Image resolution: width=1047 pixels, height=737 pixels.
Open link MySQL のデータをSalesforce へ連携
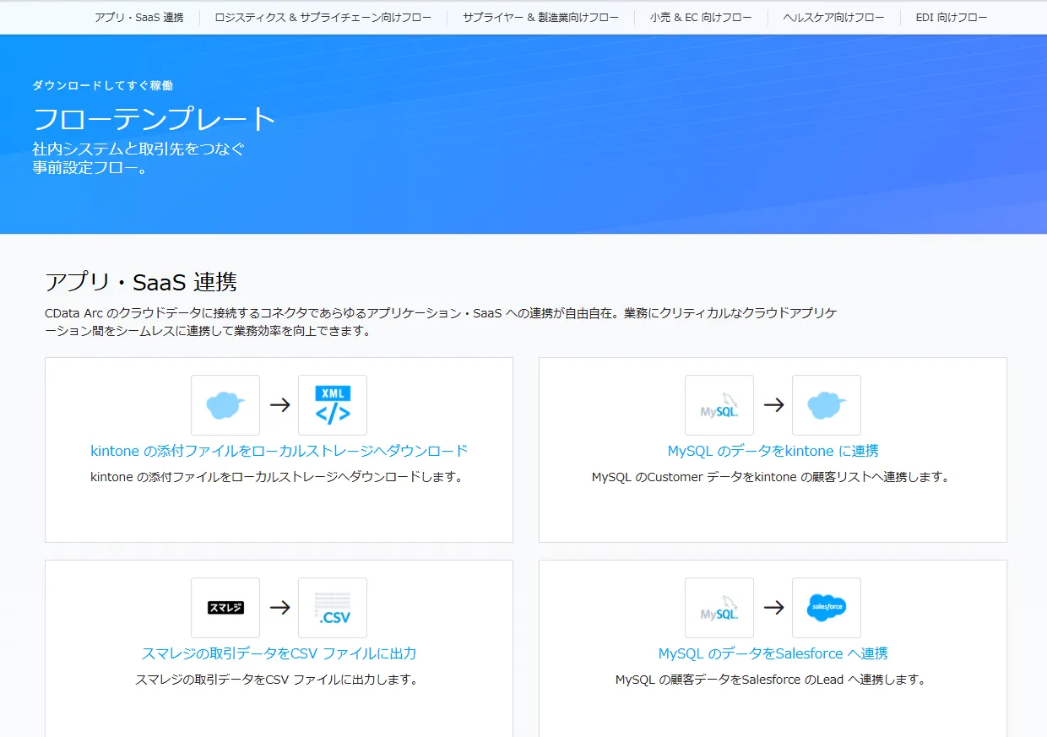coord(773,653)
